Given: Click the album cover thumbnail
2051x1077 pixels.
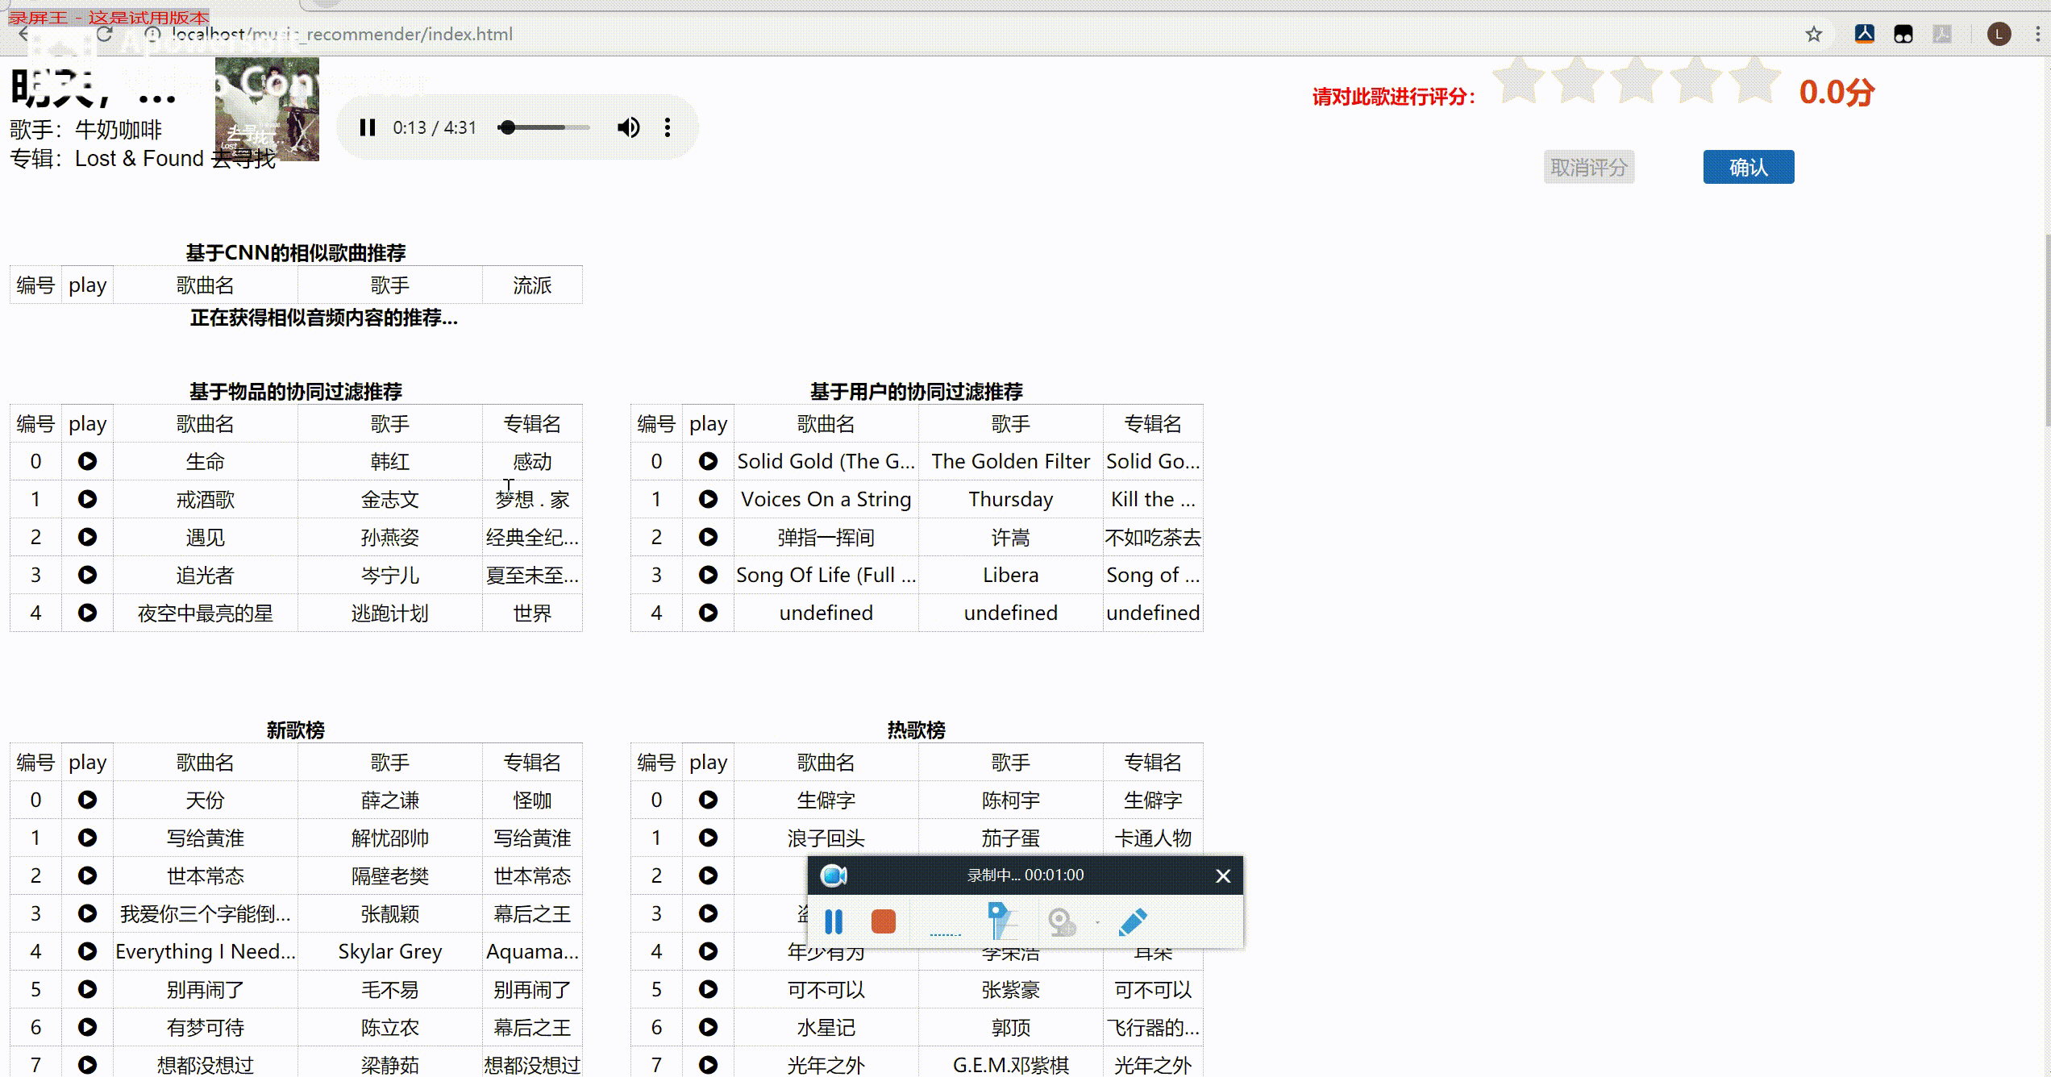Looking at the screenshot, I should [267, 109].
